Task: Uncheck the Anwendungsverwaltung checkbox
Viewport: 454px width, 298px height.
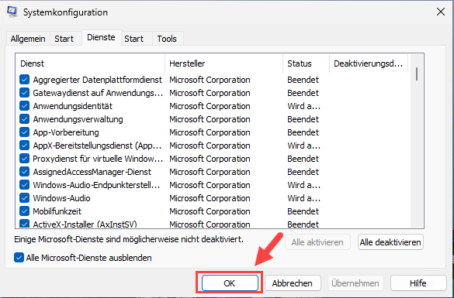Action: [24, 119]
